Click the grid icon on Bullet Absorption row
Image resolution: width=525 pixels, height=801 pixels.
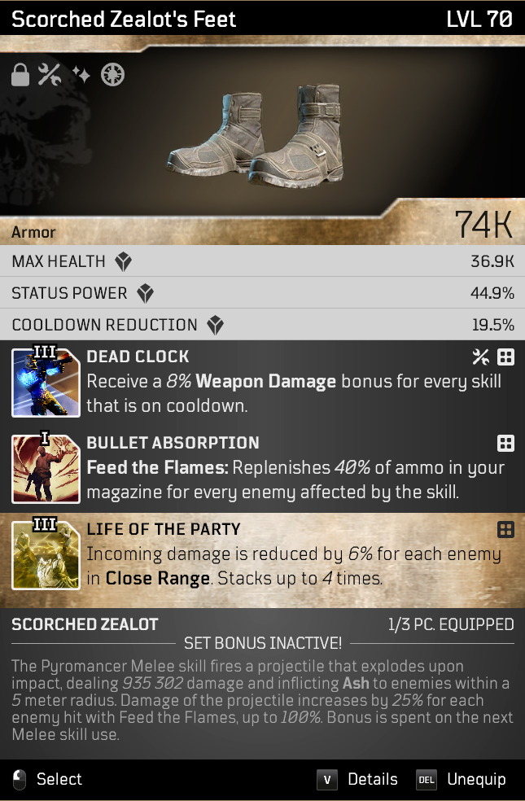click(505, 444)
